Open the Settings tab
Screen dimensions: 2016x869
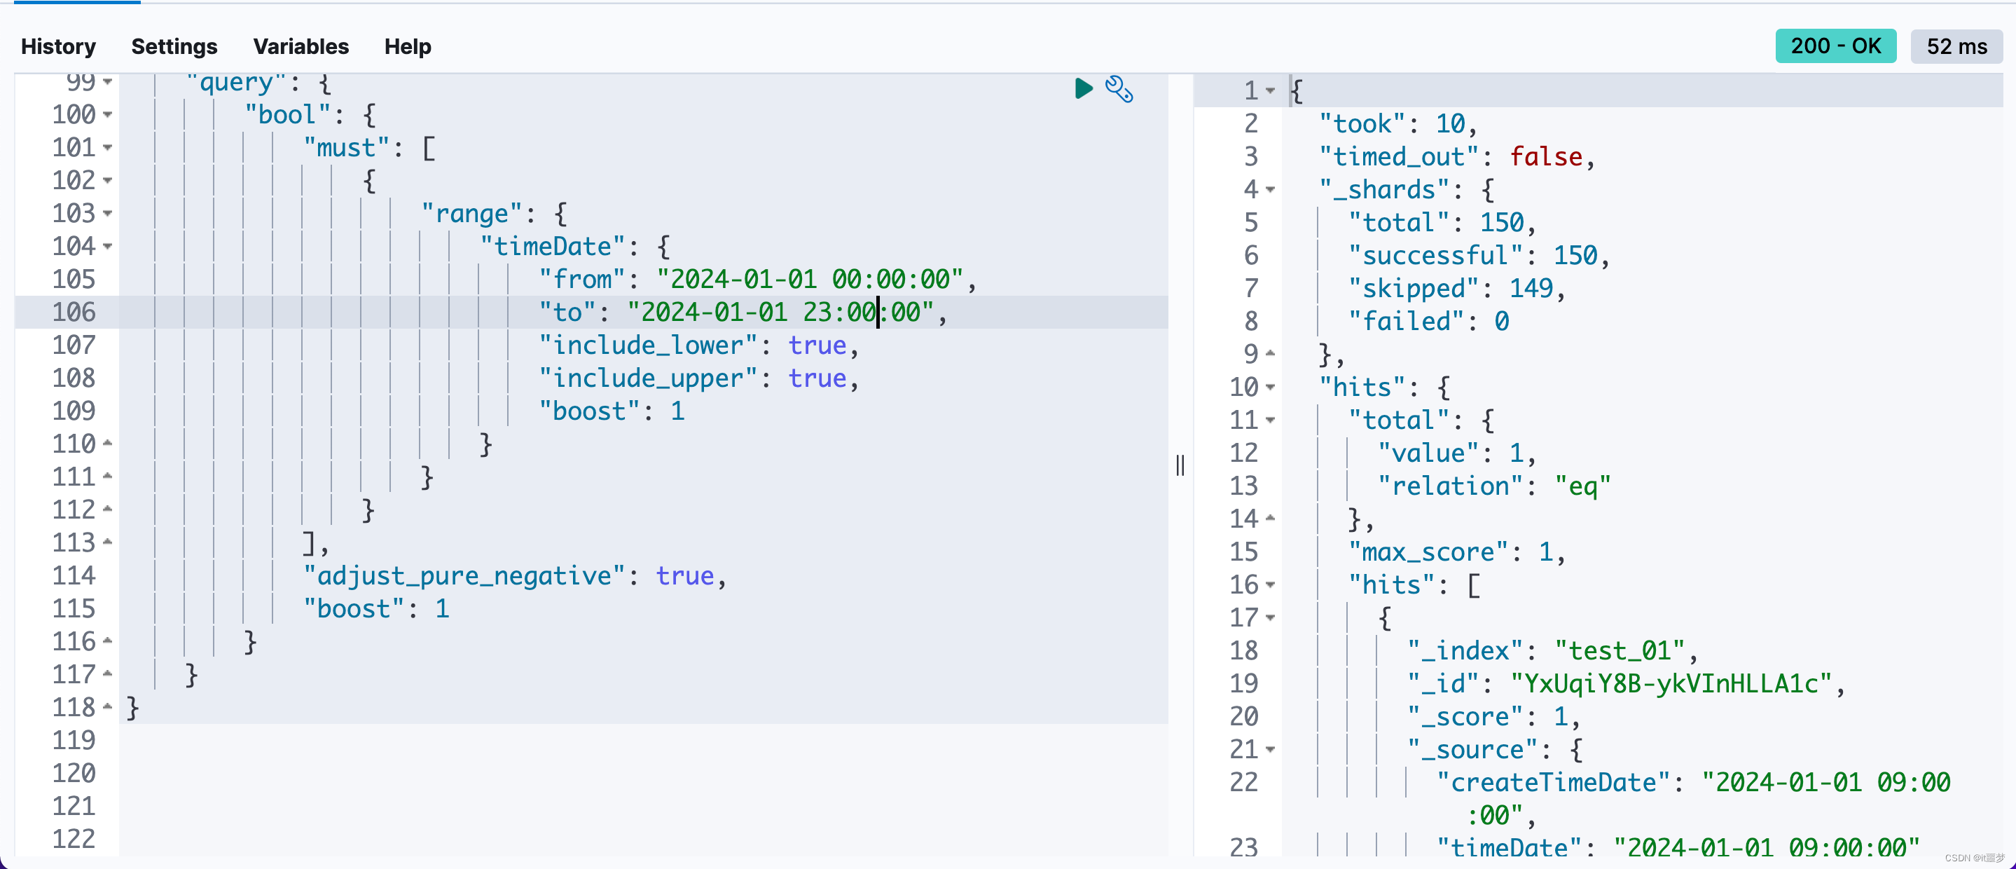174,47
